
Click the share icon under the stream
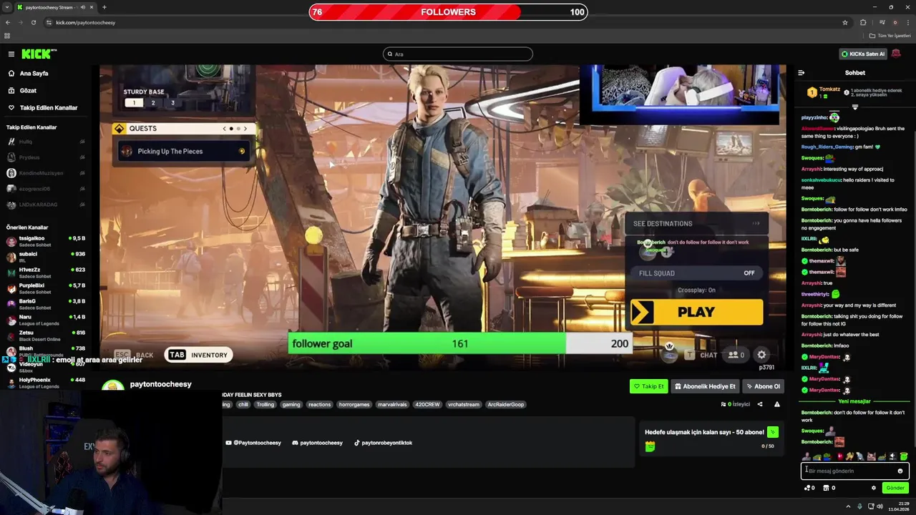tap(760, 404)
